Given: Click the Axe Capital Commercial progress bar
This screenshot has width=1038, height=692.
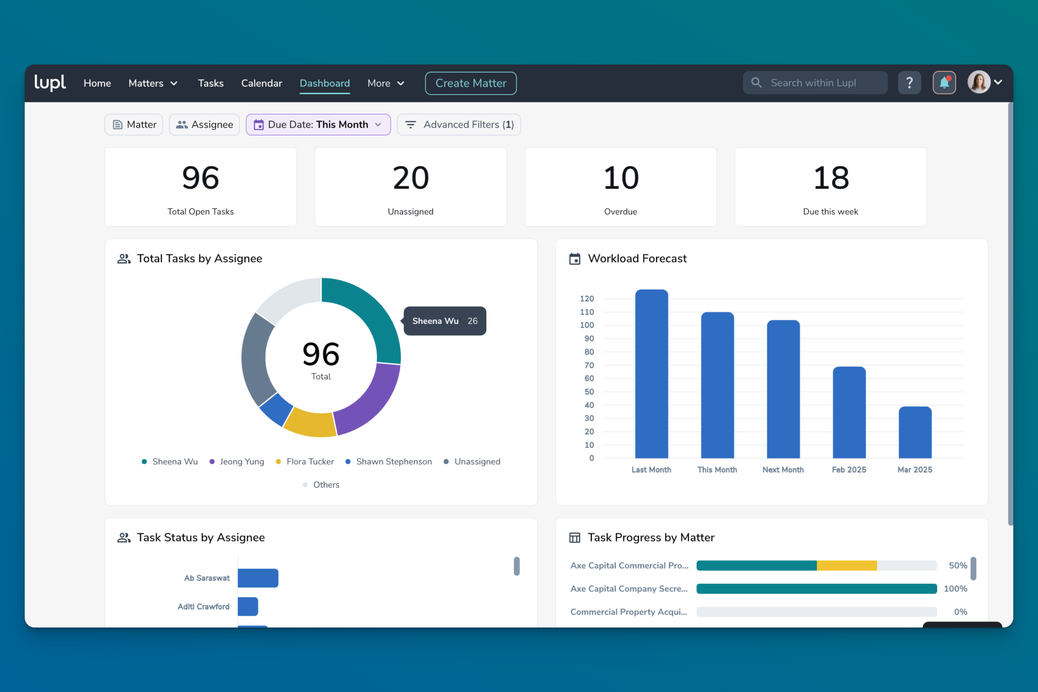Looking at the screenshot, I should pyautogui.click(x=817, y=566).
